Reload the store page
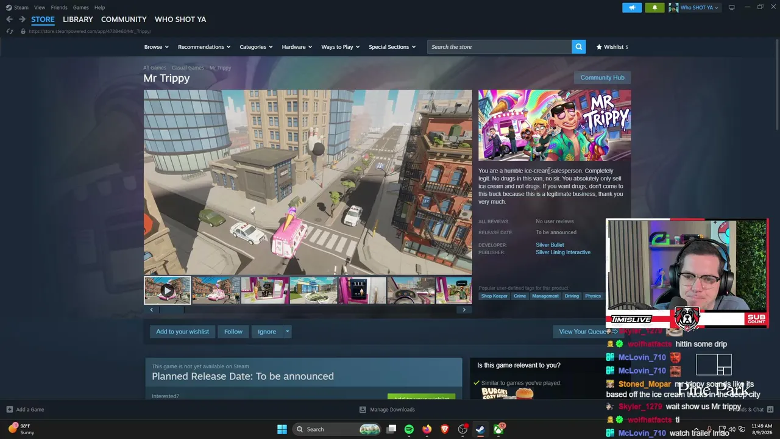 click(x=9, y=31)
